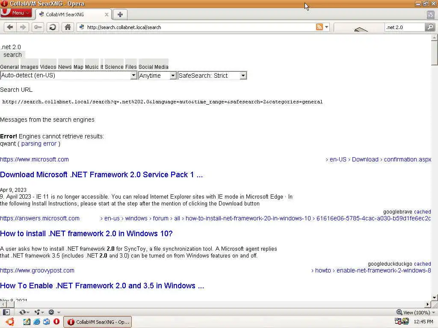This screenshot has height=328, width=438.
Task: Toggle the panel sidebar icon in the status bar
Action: tap(6, 312)
